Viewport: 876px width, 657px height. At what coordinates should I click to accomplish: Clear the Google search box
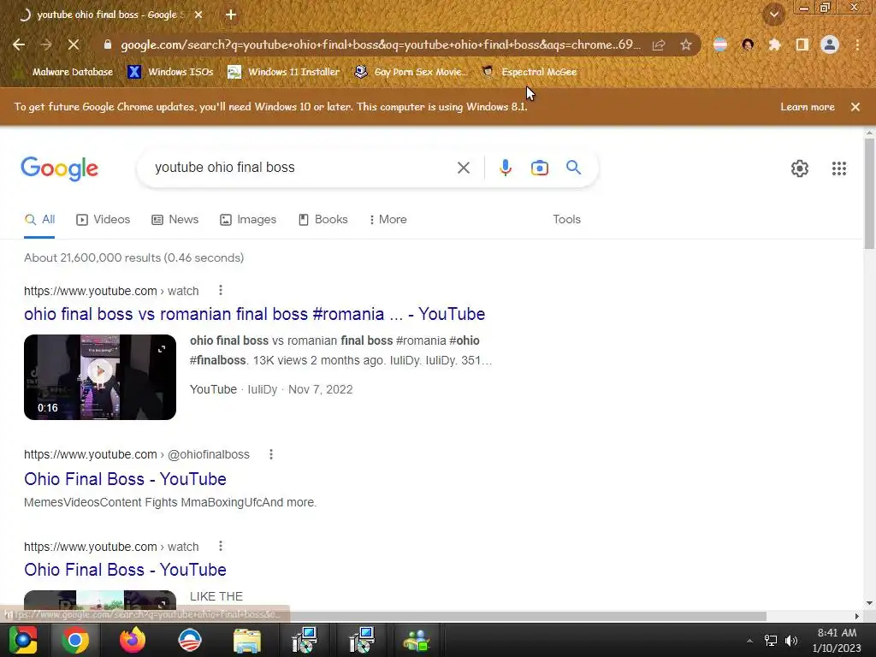pyautogui.click(x=463, y=168)
